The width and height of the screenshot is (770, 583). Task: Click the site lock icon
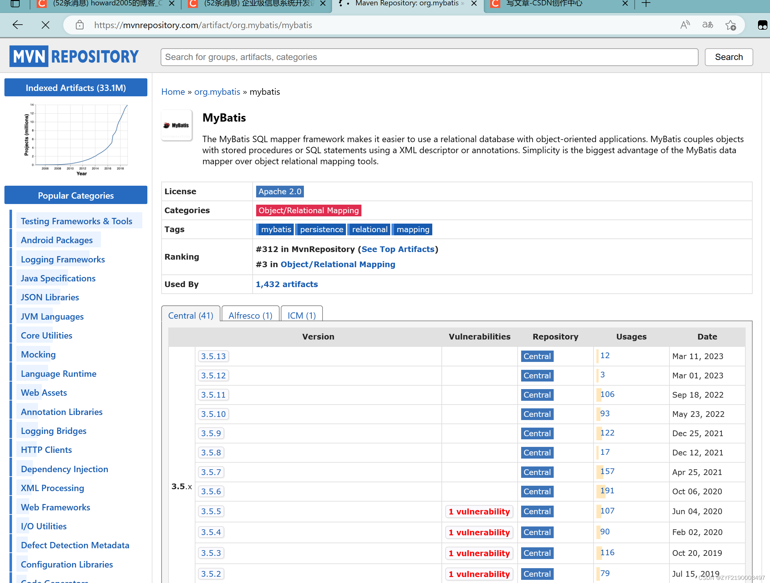point(80,25)
